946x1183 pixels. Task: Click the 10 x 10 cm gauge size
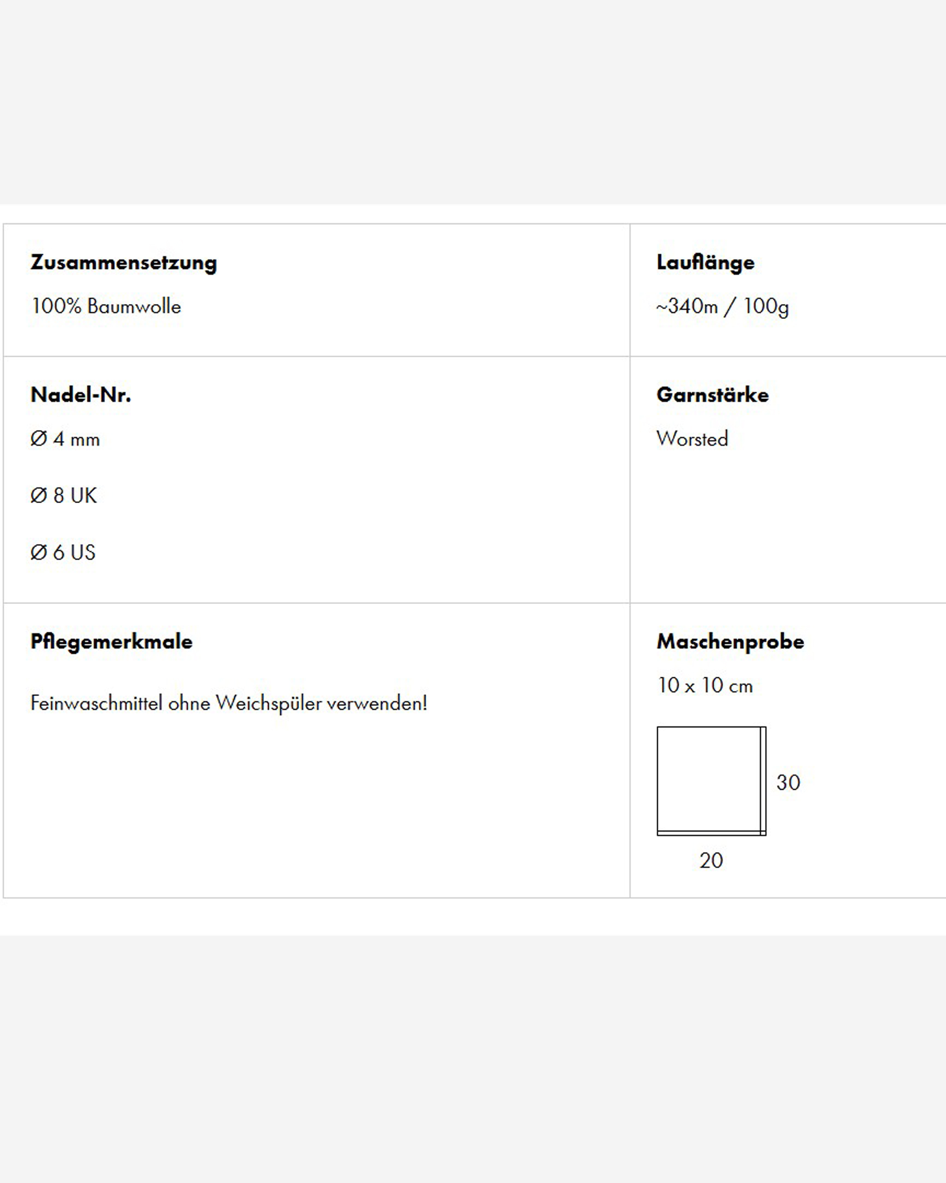[x=705, y=685]
